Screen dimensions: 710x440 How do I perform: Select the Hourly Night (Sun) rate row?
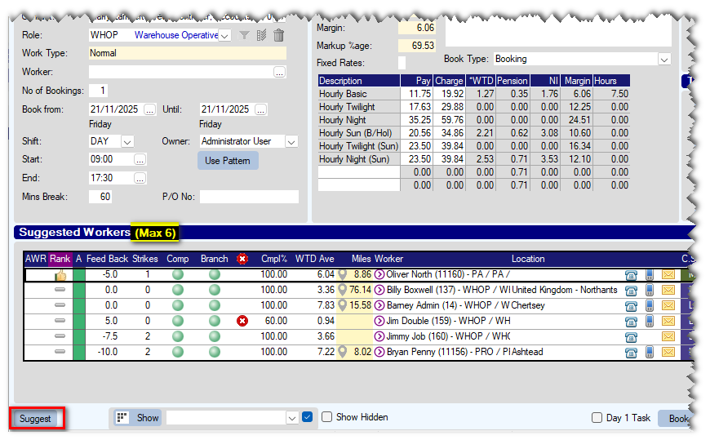pyautogui.click(x=473, y=159)
